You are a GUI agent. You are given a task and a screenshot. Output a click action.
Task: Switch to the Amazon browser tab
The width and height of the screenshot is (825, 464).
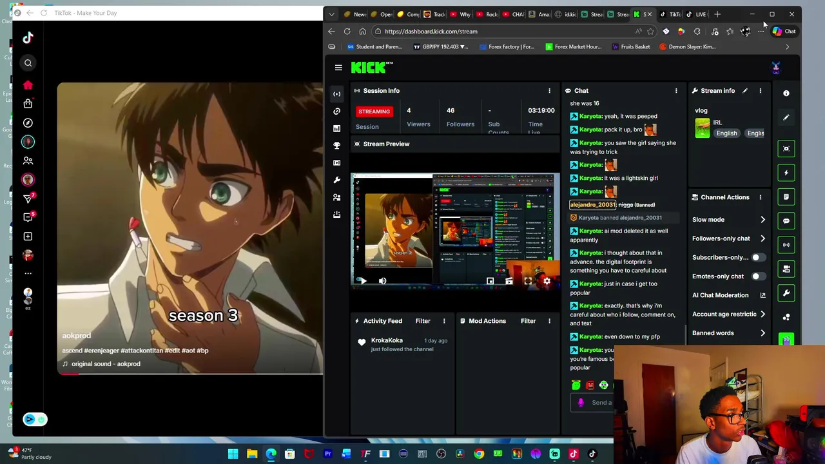[540, 14]
